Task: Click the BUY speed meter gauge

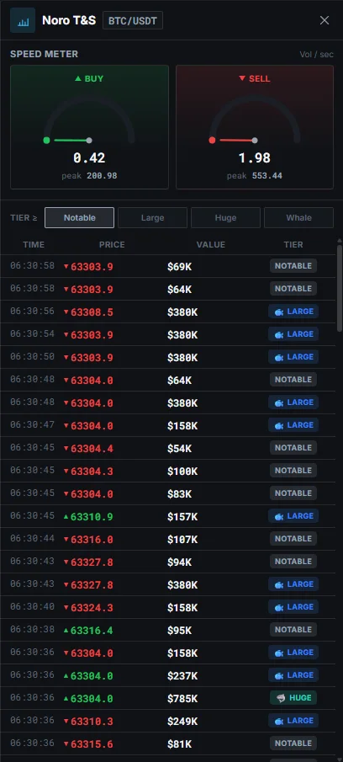Action: coord(89,127)
